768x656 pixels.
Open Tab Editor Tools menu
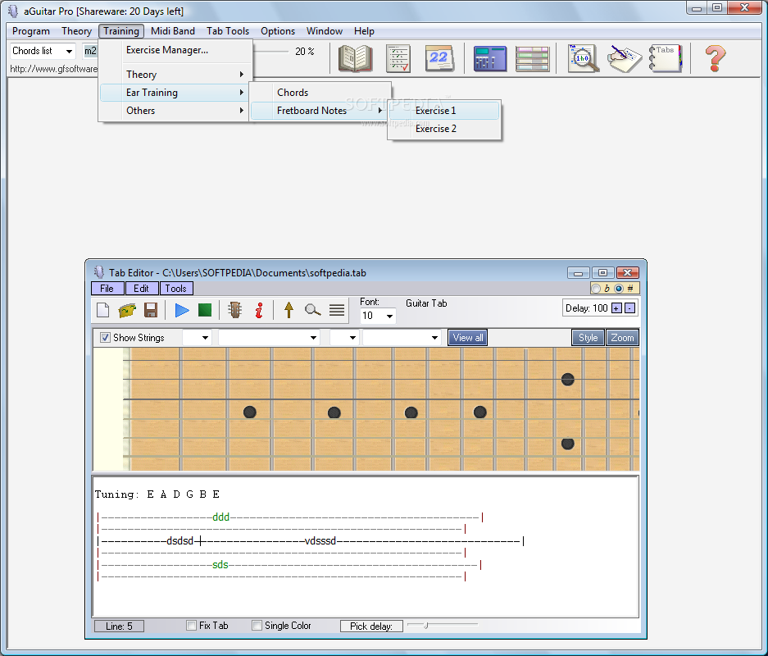[176, 289]
